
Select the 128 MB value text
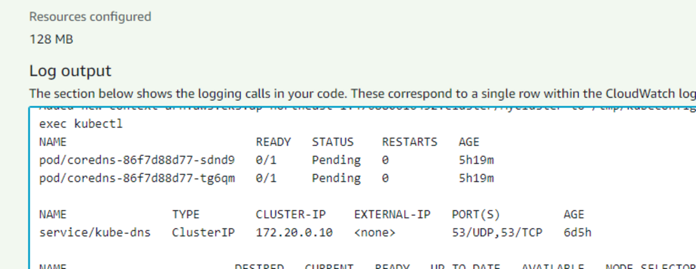click(51, 39)
